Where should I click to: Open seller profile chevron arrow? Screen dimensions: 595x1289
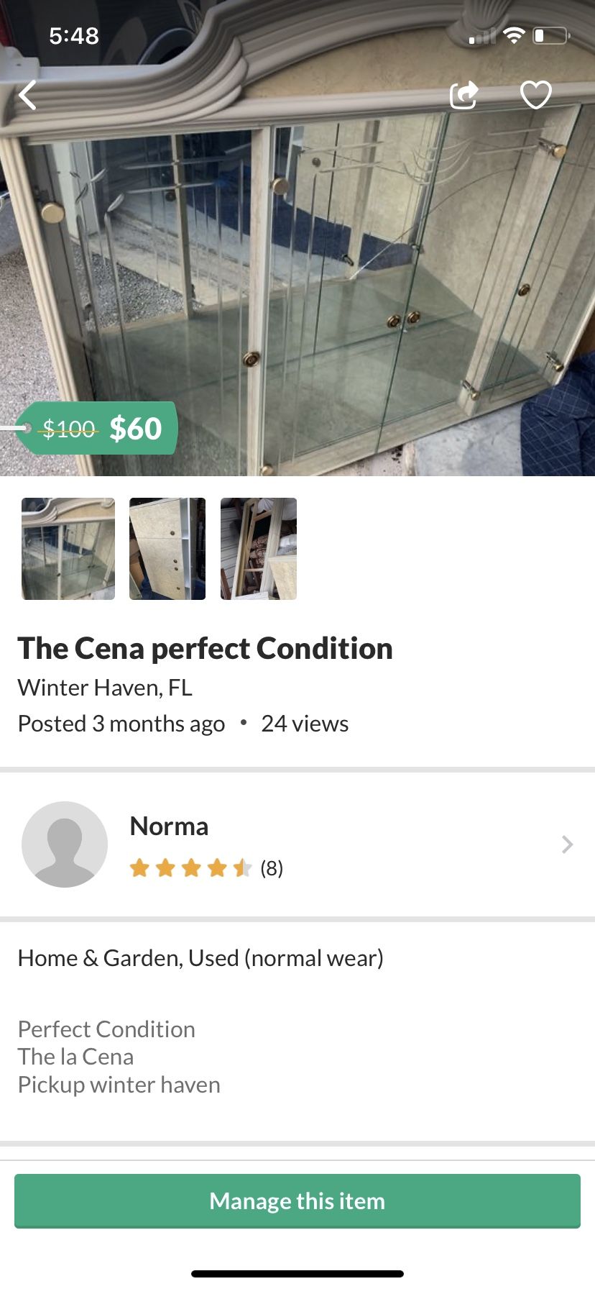tap(568, 844)
